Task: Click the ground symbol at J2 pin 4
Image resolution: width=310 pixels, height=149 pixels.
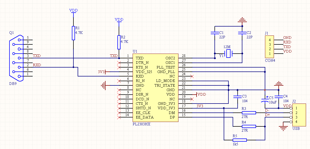Action: coord(283,129)
